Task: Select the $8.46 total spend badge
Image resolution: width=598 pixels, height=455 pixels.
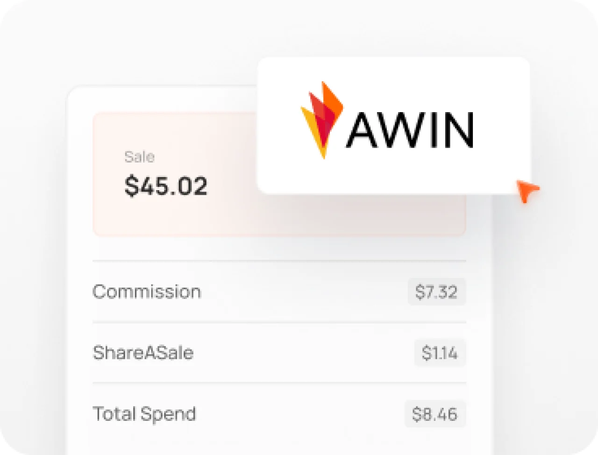Action: [435, 414]
